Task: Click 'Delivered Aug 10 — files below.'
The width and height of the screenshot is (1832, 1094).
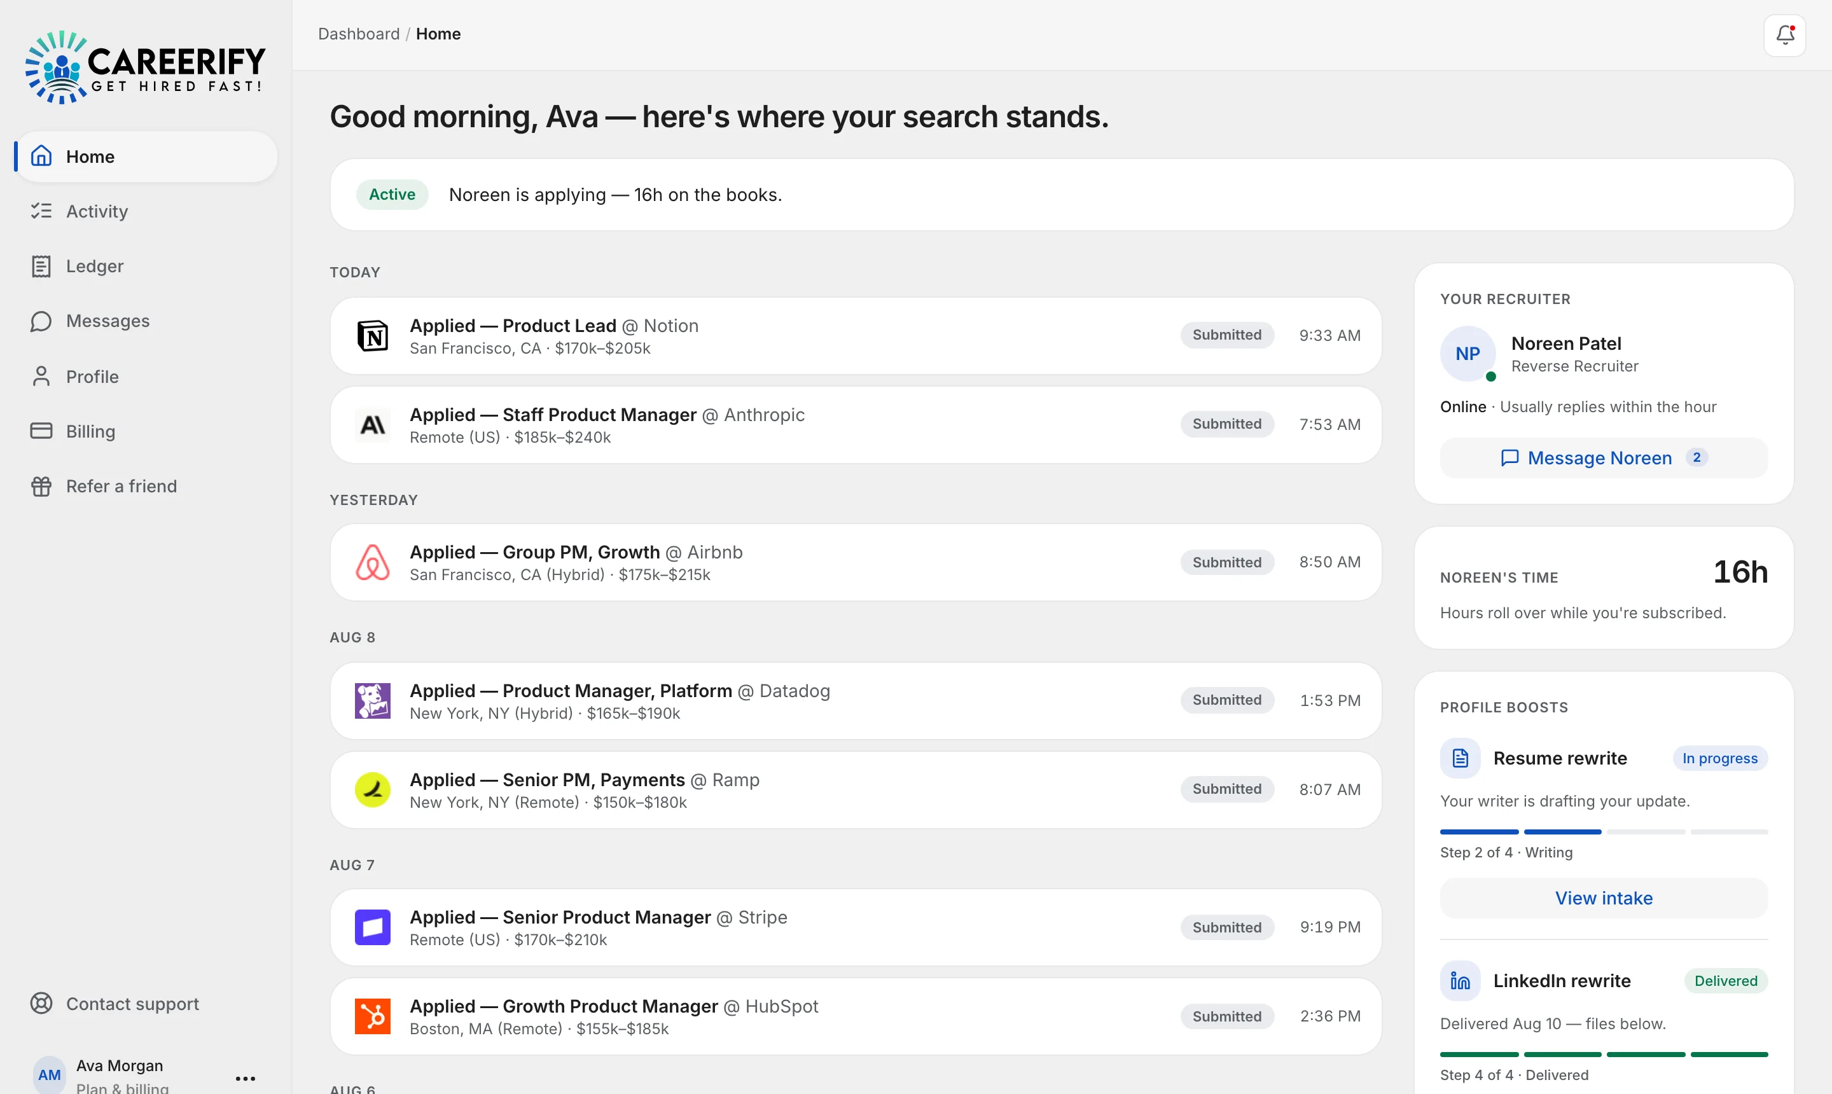Action: coord(1553,1023)
